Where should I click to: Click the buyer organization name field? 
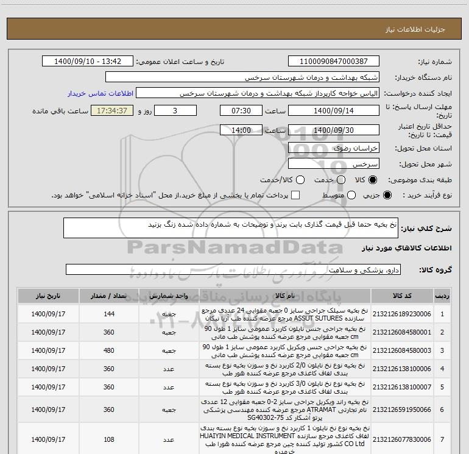pos(242,78)
